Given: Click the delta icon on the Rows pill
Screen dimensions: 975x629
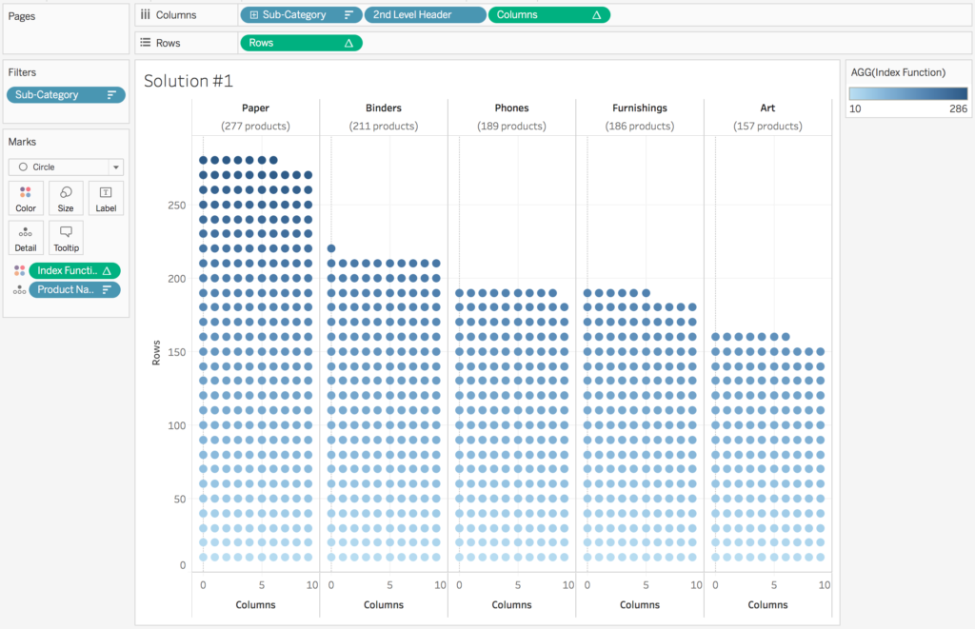Looking at the screenshot, I should pyautogui.click(x=348, y=43).
